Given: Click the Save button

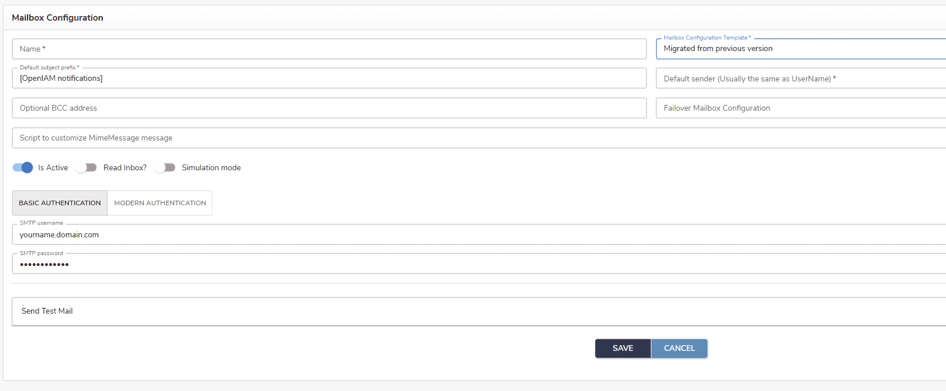Looking at the screenshot, I should click(623, 348).
